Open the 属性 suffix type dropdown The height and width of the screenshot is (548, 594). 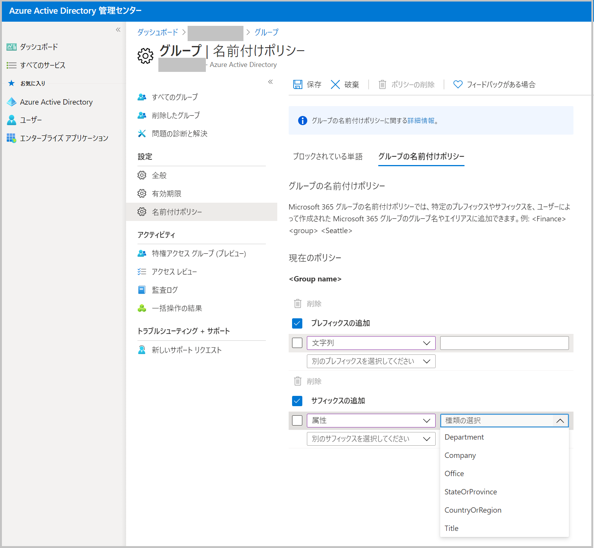pyautogui.click(x=371, y=421)
